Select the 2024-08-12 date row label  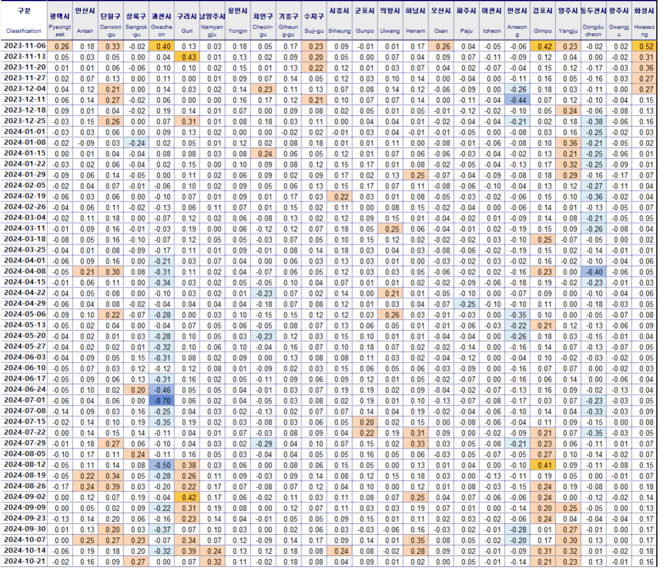pos(24,465)
